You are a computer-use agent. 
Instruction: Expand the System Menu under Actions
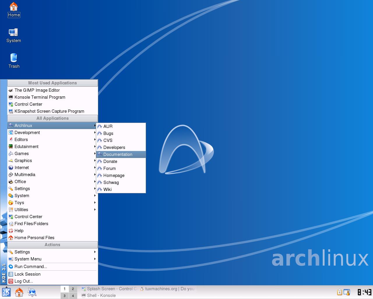52,259
